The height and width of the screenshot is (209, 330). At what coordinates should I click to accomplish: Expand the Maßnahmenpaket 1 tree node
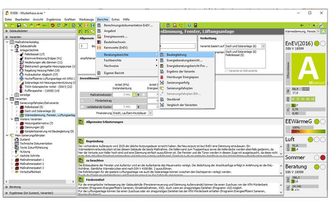click(x=11, y=160)
